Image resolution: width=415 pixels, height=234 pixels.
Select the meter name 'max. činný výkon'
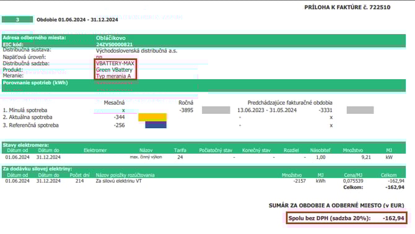[146, 157]
